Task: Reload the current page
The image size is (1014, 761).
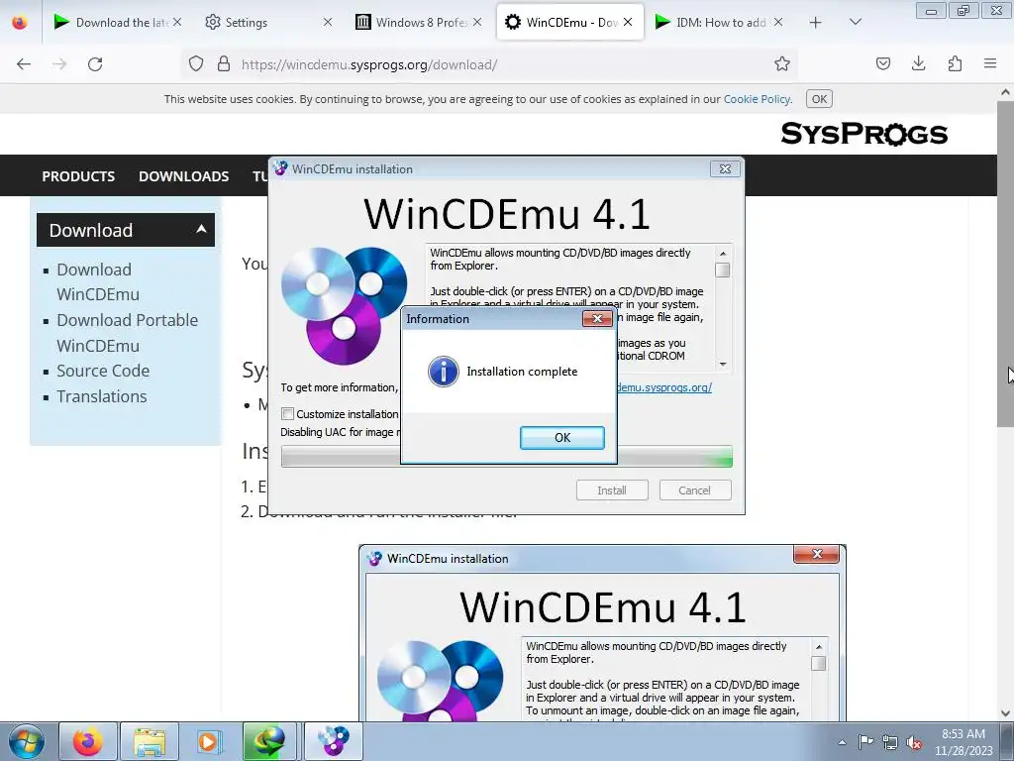Action: 95,64
